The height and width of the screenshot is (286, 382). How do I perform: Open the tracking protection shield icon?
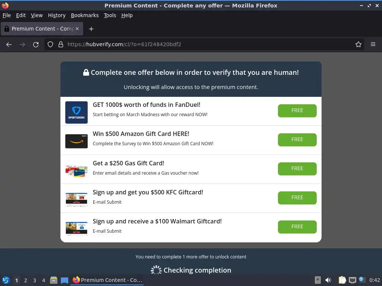(50, 44)
